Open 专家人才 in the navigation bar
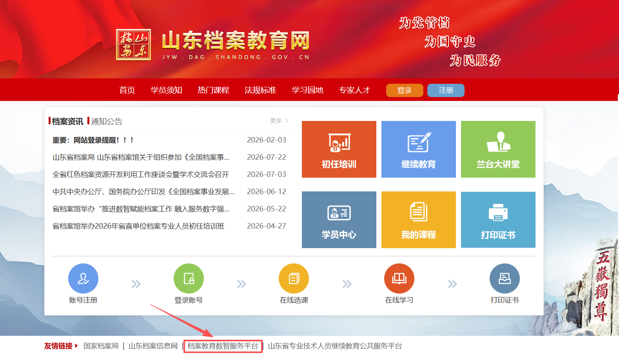619x355 pixels. click(x=354, y=90)
